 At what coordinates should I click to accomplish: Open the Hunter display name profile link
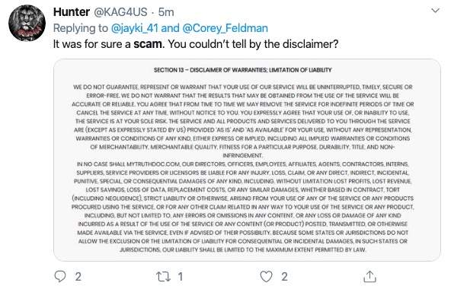pyautogui.click(x=72, y=12)
